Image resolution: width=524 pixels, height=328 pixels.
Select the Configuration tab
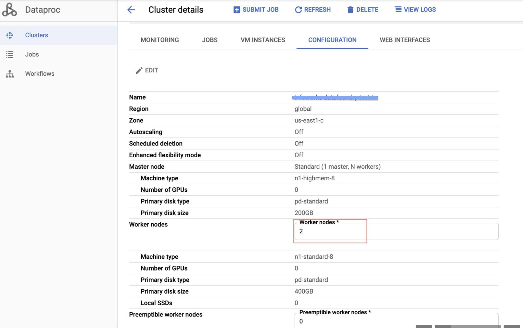[x=332, y=40]
